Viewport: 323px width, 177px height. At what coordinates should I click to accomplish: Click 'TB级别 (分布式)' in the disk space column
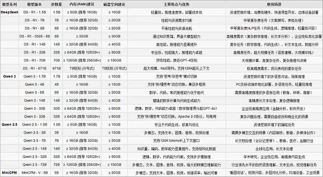[x=114, y=68]
